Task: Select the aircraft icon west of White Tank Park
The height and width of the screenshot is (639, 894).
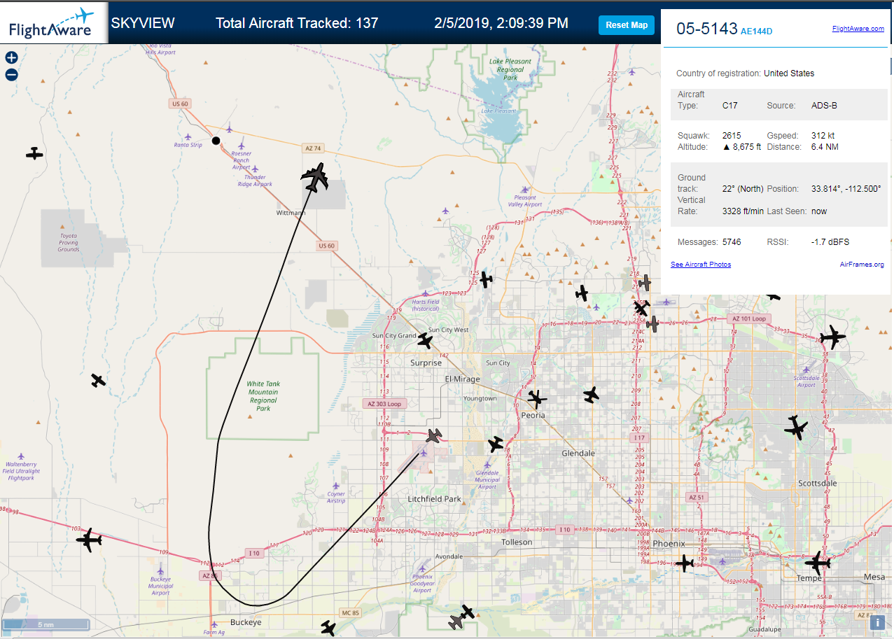Action: tap(98, 381)
